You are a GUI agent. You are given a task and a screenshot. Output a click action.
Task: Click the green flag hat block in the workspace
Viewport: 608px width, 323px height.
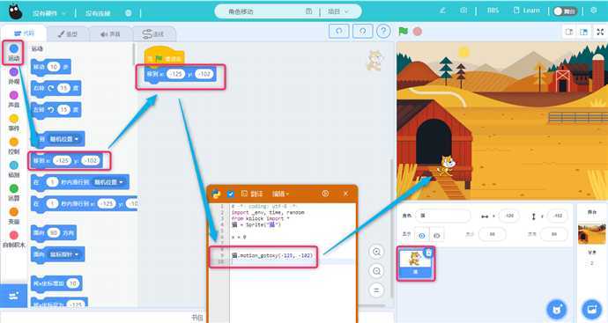click(x=165, y=56)
